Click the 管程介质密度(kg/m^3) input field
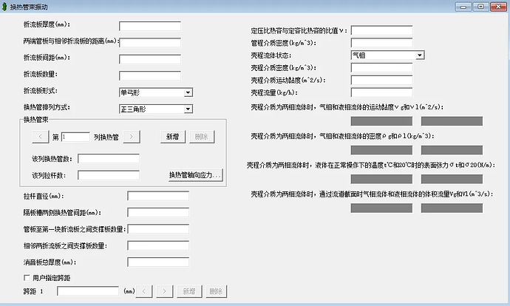The image size is (510, 306). (381, 43)
